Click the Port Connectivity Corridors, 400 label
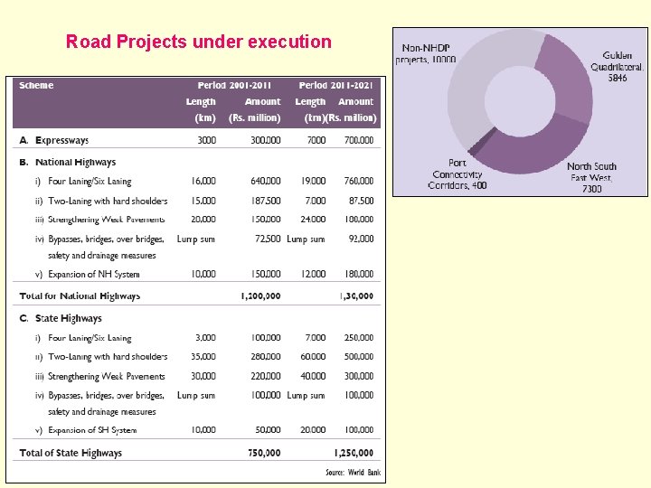The width and height of the screenshot is (651, 488). point(458,174)
